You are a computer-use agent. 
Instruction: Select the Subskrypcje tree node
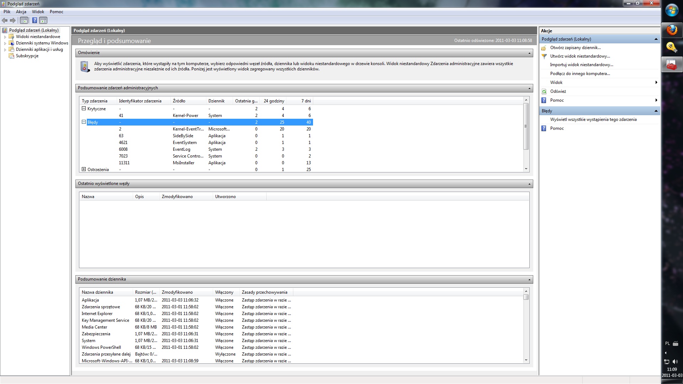coord(27,56)
